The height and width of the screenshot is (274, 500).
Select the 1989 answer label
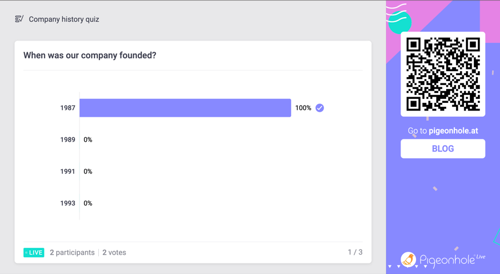coord(68,140)
